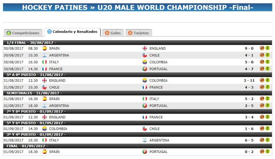Click PORTUGAL team name in the final row

158,152
